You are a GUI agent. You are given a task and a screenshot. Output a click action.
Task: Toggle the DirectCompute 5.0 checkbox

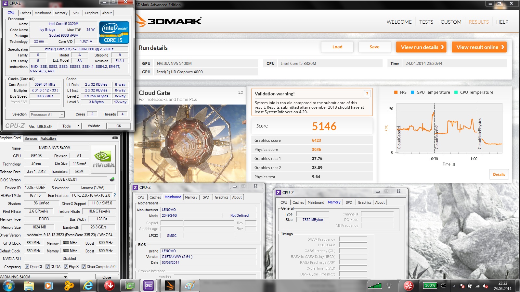84,267
